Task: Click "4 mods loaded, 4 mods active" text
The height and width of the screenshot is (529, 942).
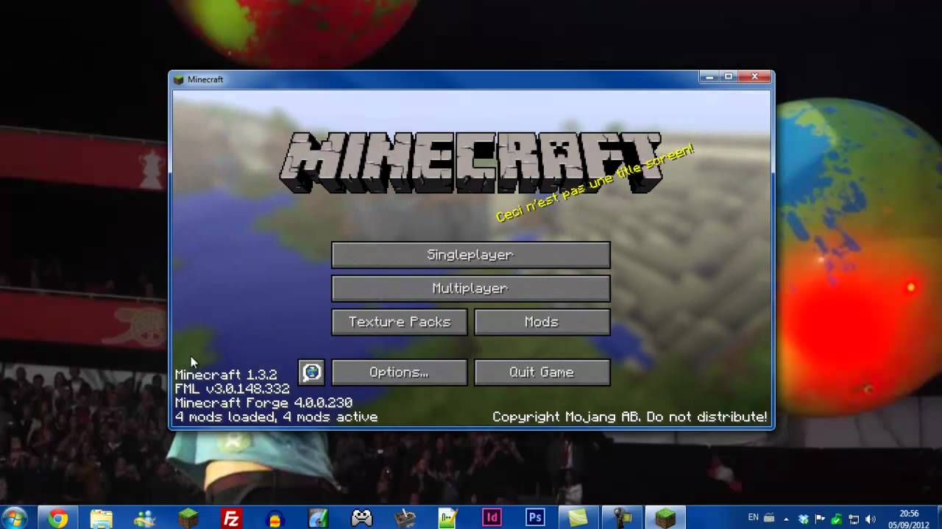Action: (x=276, y=417)
